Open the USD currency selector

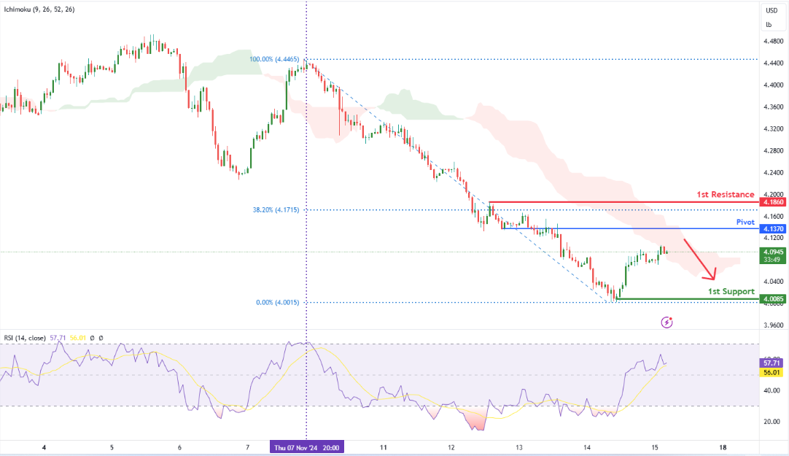[771, 10]
